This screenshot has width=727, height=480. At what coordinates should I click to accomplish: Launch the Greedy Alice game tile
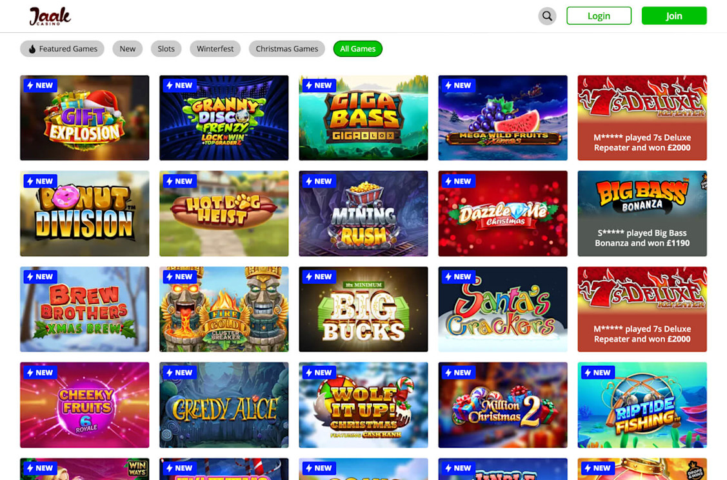point(224,405)
